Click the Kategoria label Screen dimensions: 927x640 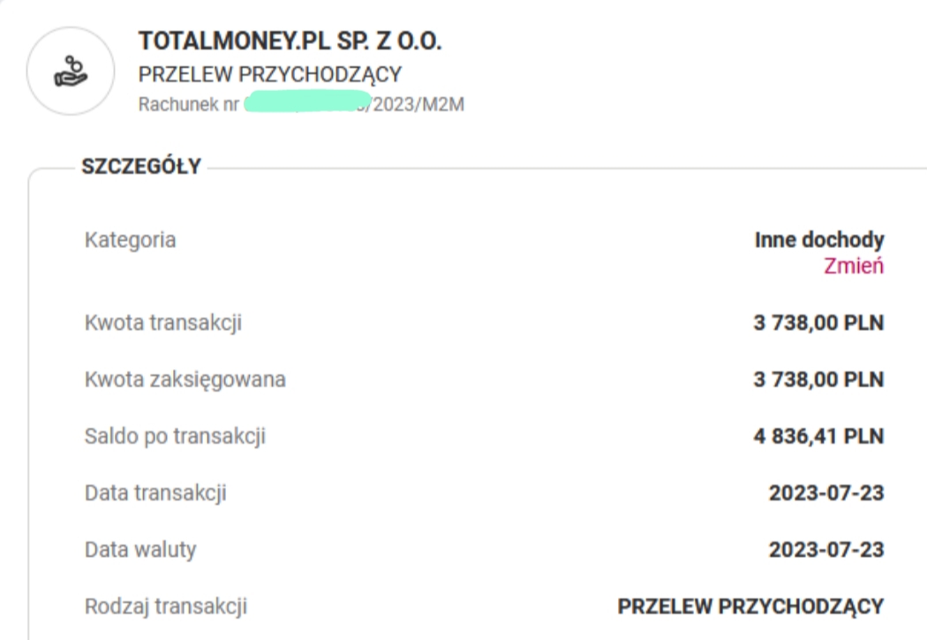(130, 240)
